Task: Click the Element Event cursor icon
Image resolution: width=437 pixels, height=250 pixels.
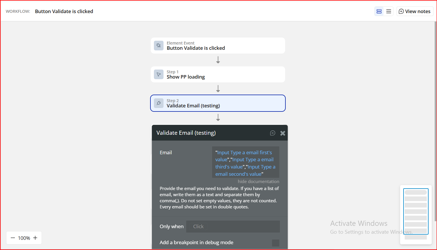Action: click(159, 45)
